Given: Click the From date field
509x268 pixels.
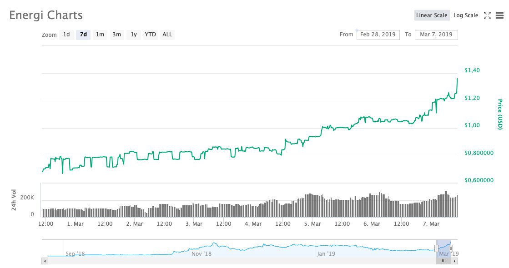Looking at the screenshot, I should pos(378,35).
